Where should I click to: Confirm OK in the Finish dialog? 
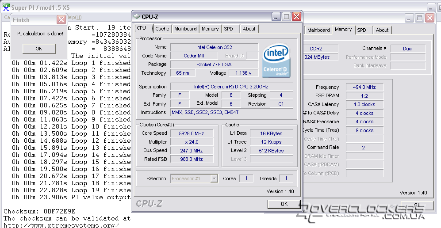click(x=39, y=49)
